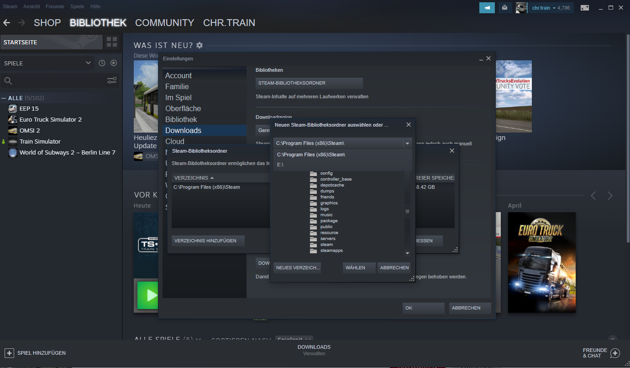Click World of Subways 2 game icon

[x=13, y=152]
